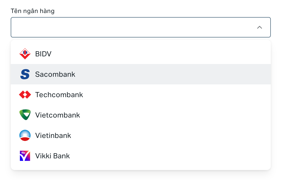Click the round Vietinbank logo
The height and width of the screenshot is (180, 281).
pyautogui.click(x=25, y=135)
